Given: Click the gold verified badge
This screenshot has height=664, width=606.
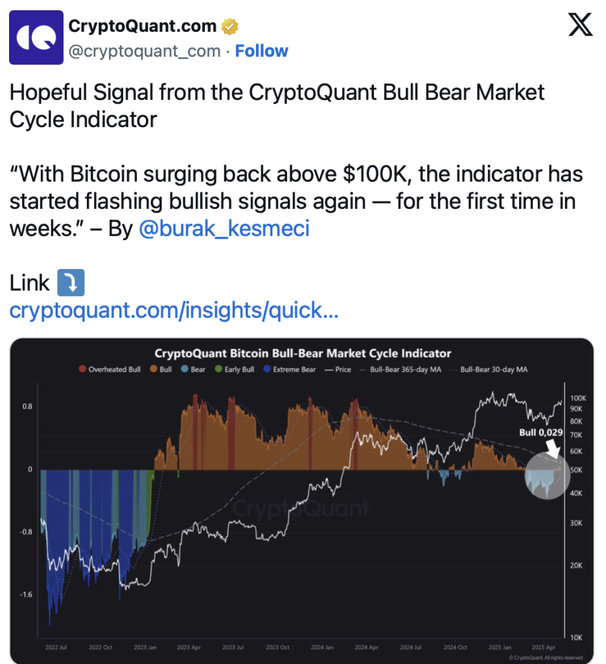Looking at the screenshot, I should (230, 27).
